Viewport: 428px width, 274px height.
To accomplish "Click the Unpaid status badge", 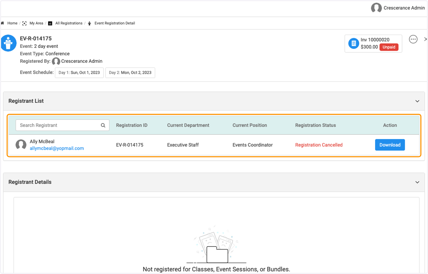I will [x=389, y=47].
